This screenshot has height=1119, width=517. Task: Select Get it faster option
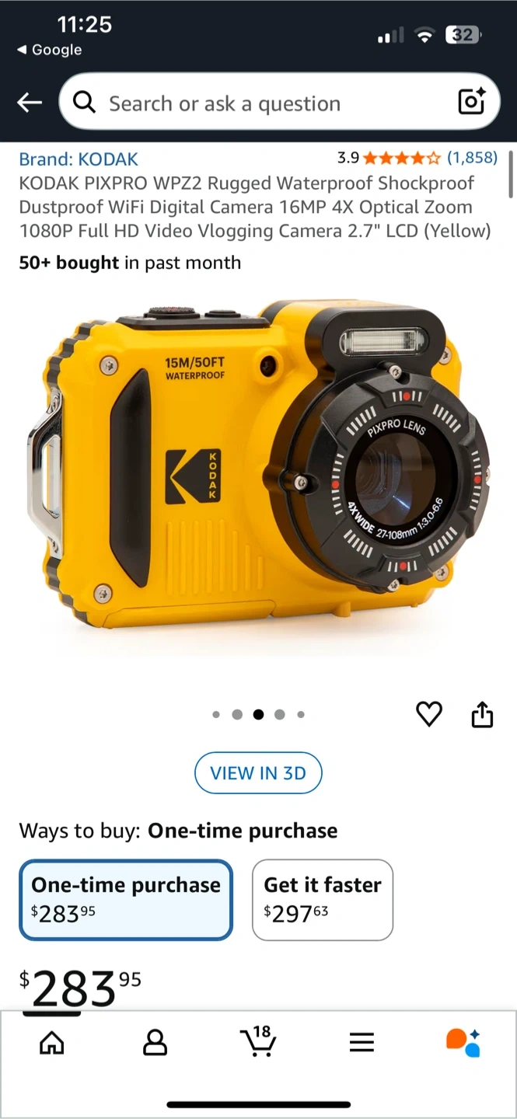323,900
